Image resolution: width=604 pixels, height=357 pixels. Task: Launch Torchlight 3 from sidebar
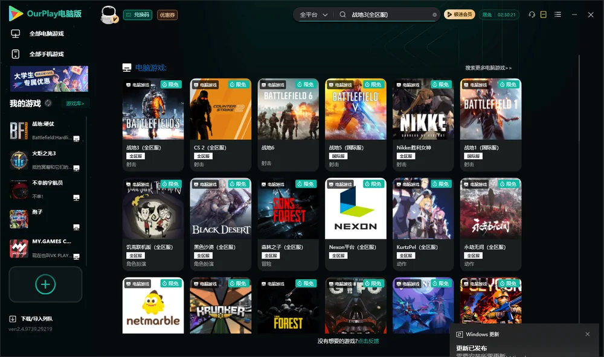click(x=45, y=160)
